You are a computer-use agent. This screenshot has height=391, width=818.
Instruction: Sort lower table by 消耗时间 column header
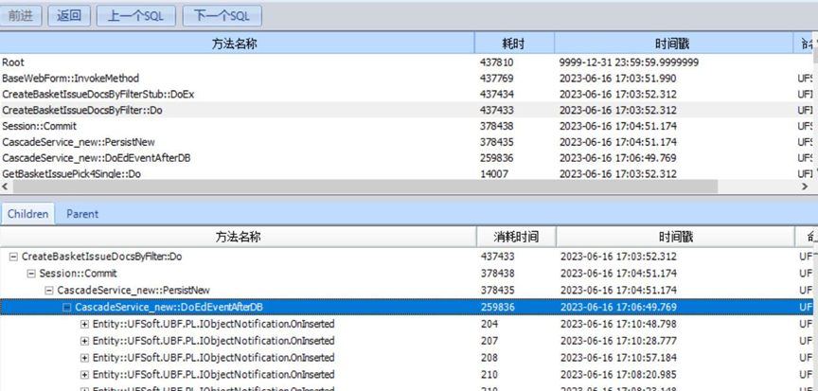[516, 237]
